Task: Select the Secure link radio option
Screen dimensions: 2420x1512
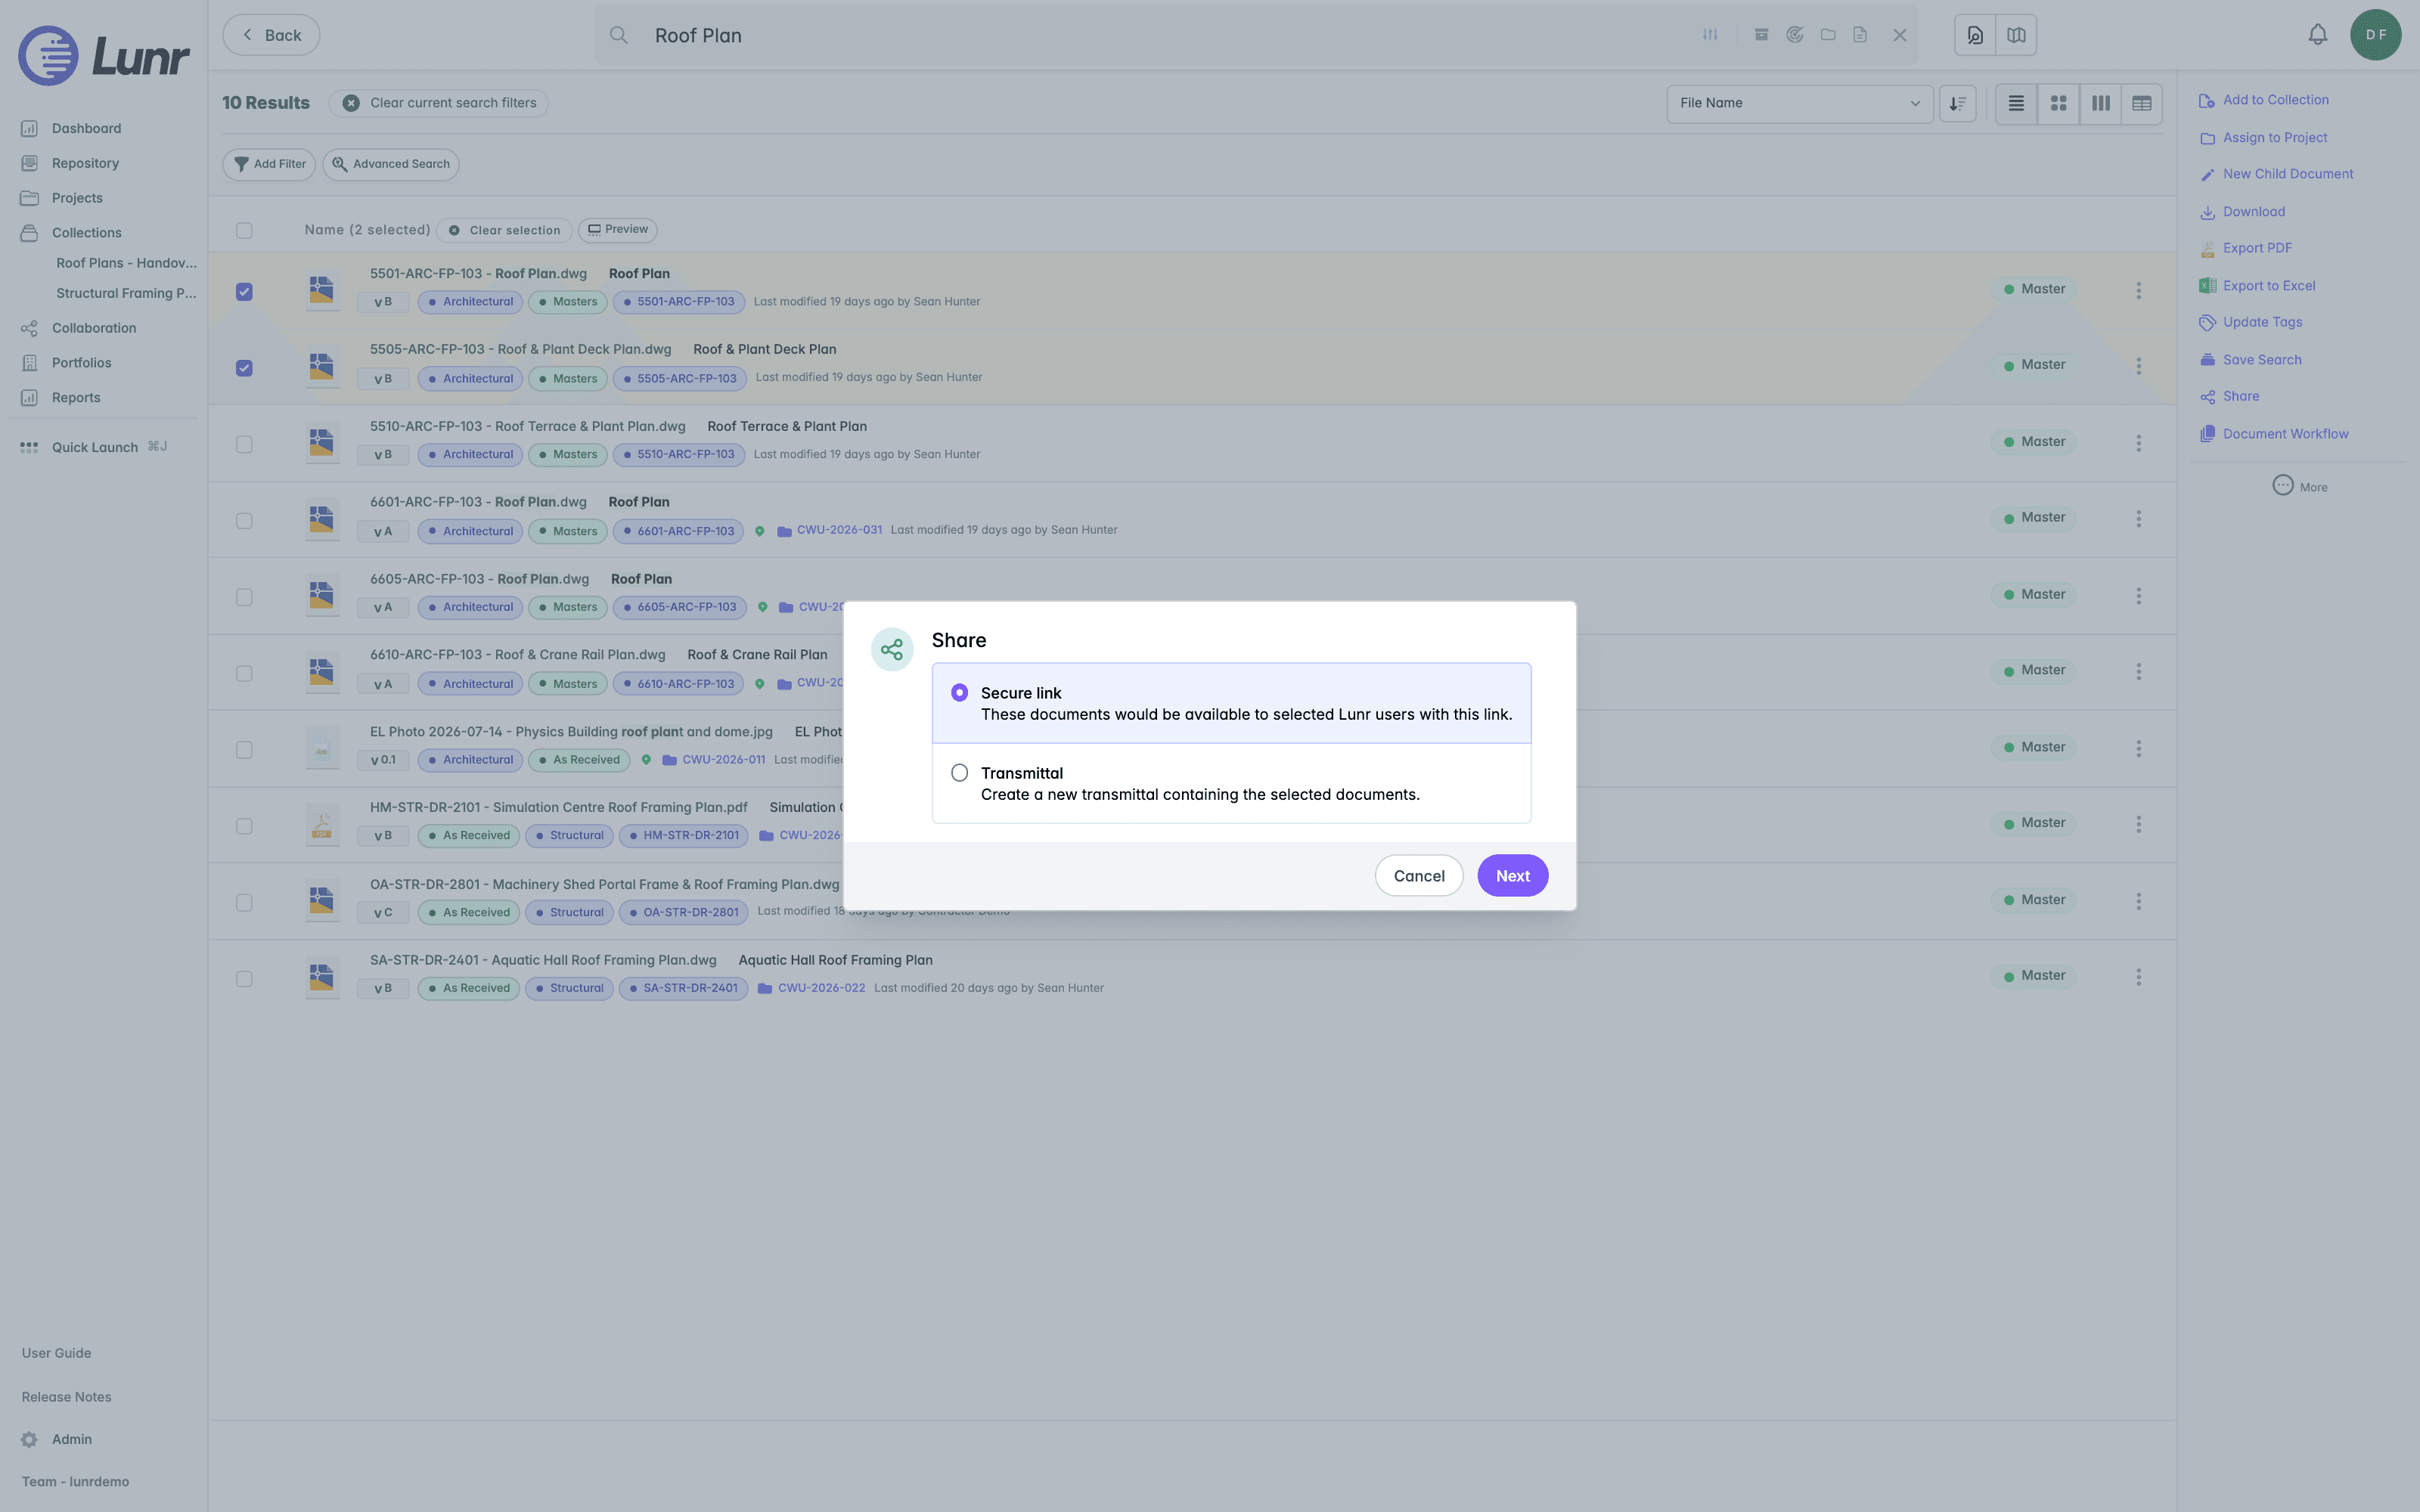Action: click(959, 692)
